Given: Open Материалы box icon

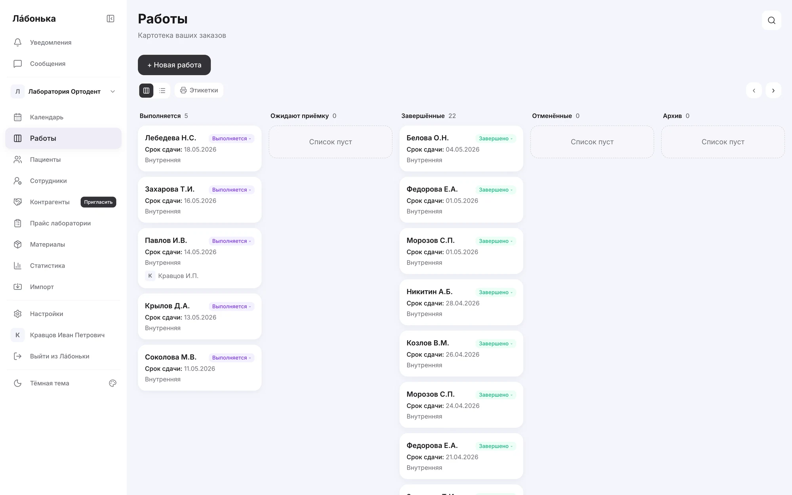Looking at the screenshot, I should [x=17, y=244].
